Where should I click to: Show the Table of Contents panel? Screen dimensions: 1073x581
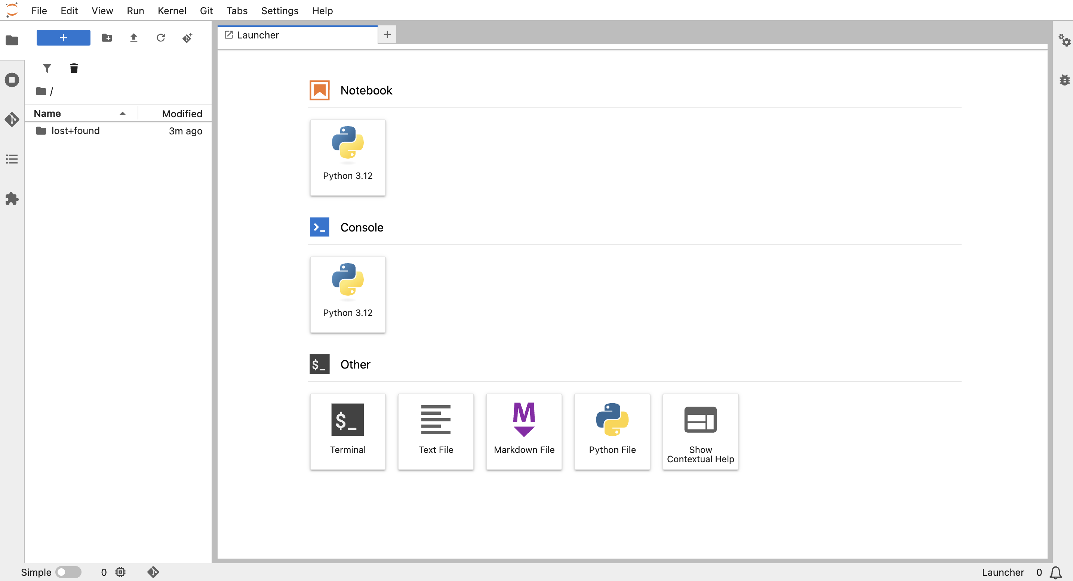tap(12, 159)
